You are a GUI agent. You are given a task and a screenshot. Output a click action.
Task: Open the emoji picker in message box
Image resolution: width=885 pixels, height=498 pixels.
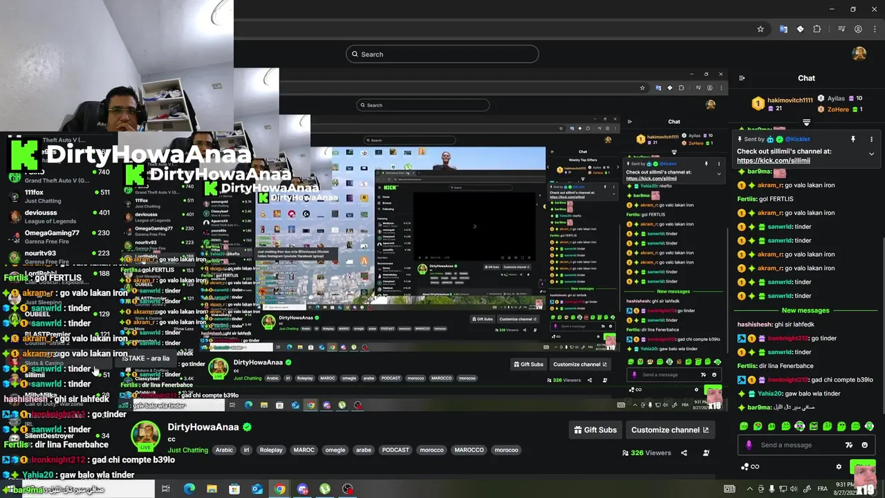[864, 445]
